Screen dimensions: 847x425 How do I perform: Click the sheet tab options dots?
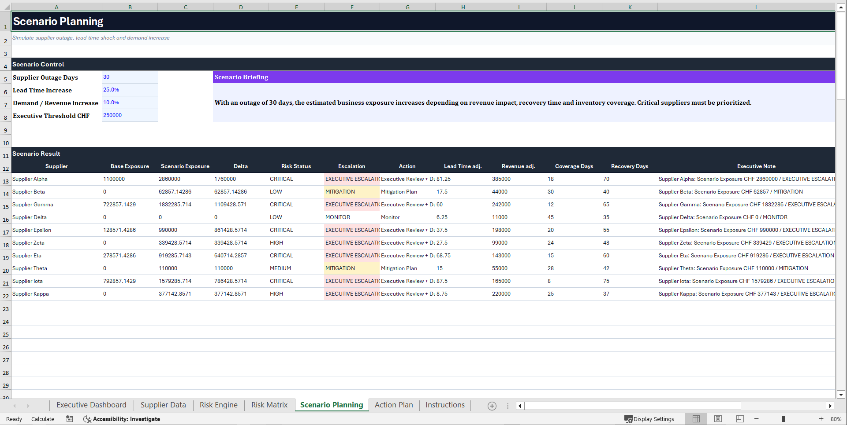point(507,406)
